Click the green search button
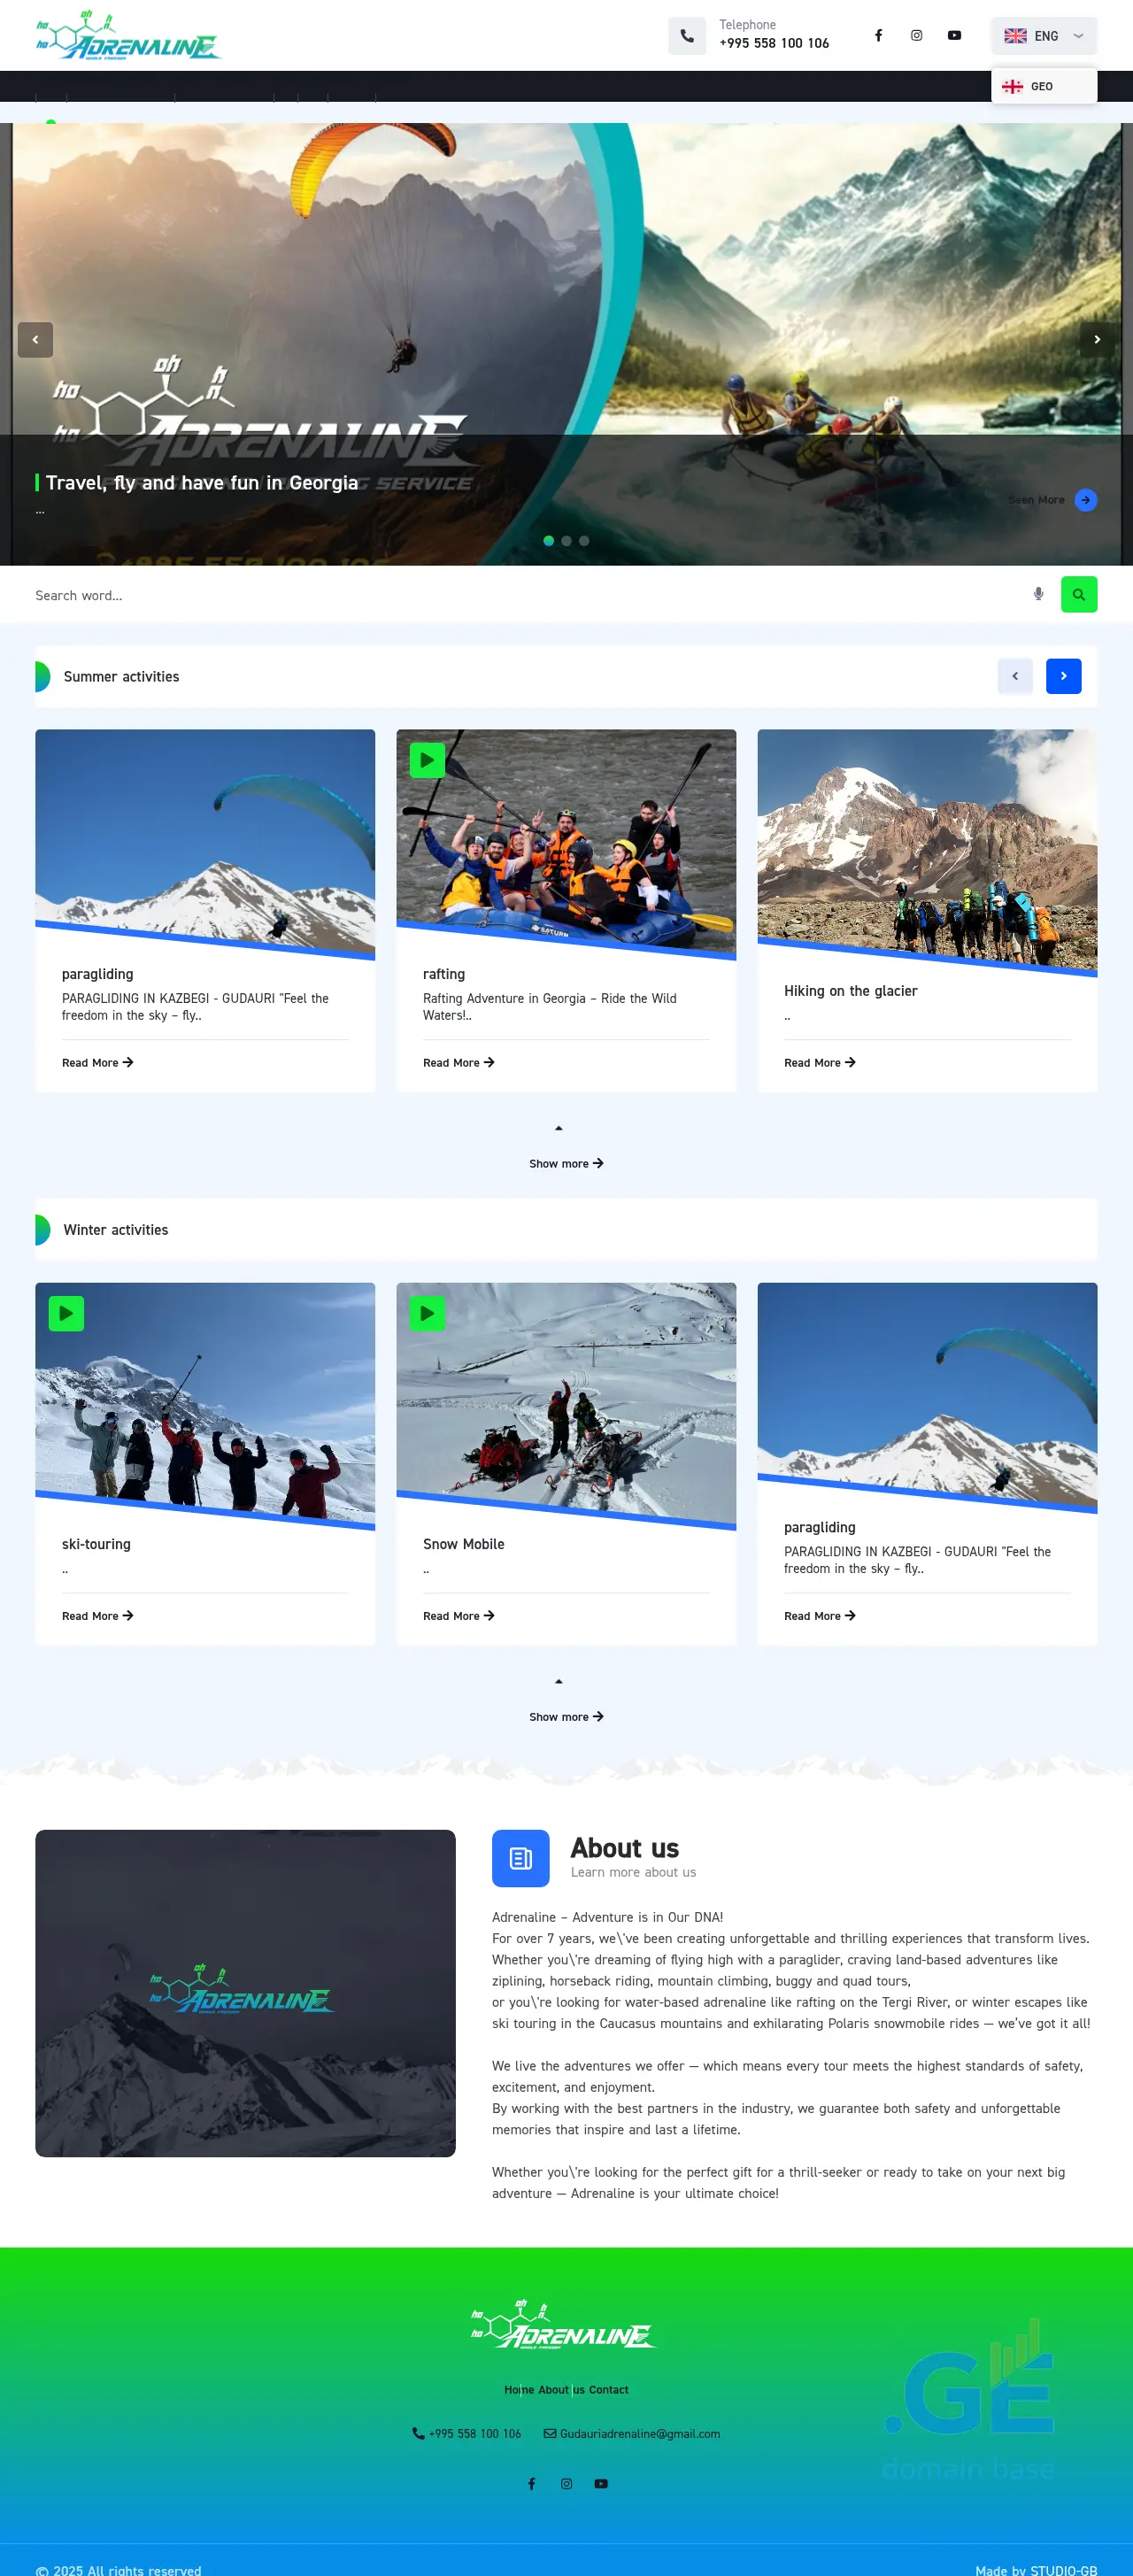 pos(1079,594)
